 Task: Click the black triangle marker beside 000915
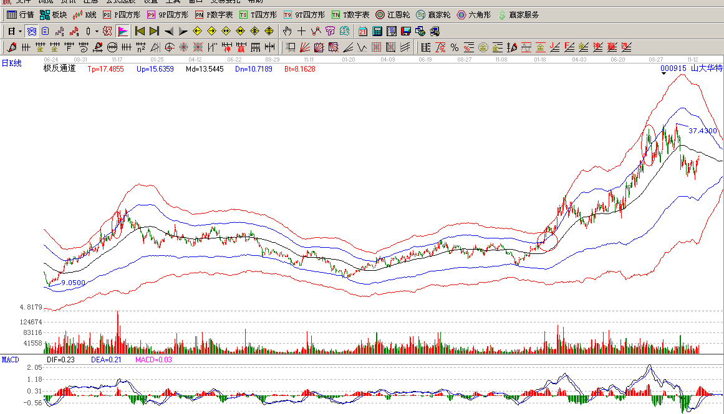pyautogui.click(x=664, y=74)
